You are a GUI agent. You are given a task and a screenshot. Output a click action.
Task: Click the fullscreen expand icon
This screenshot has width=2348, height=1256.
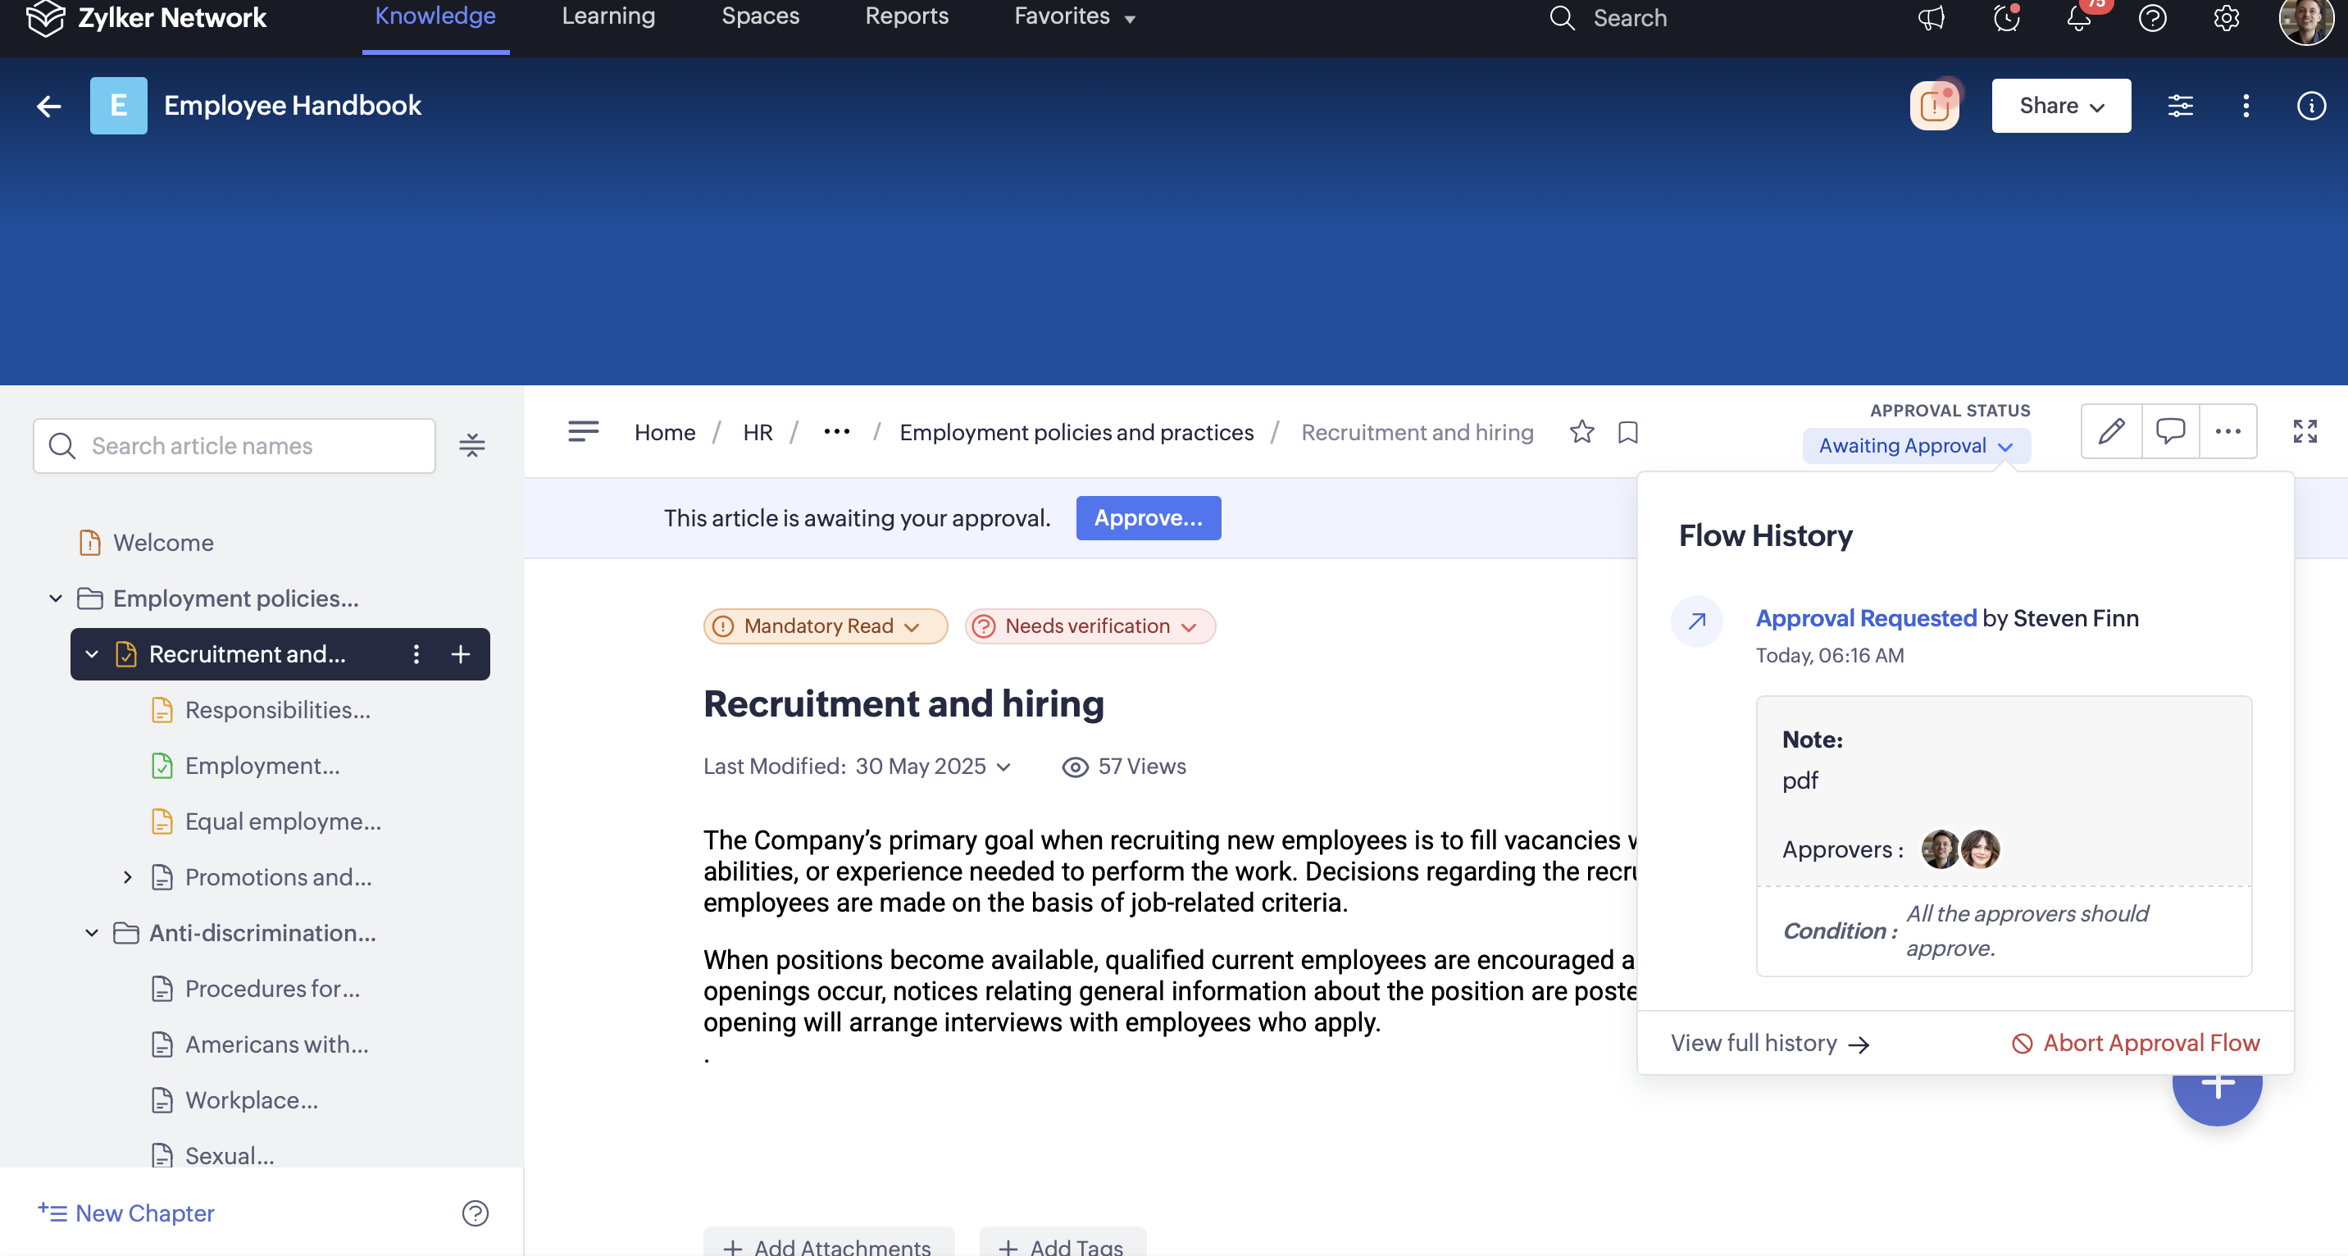[2305, 431]
